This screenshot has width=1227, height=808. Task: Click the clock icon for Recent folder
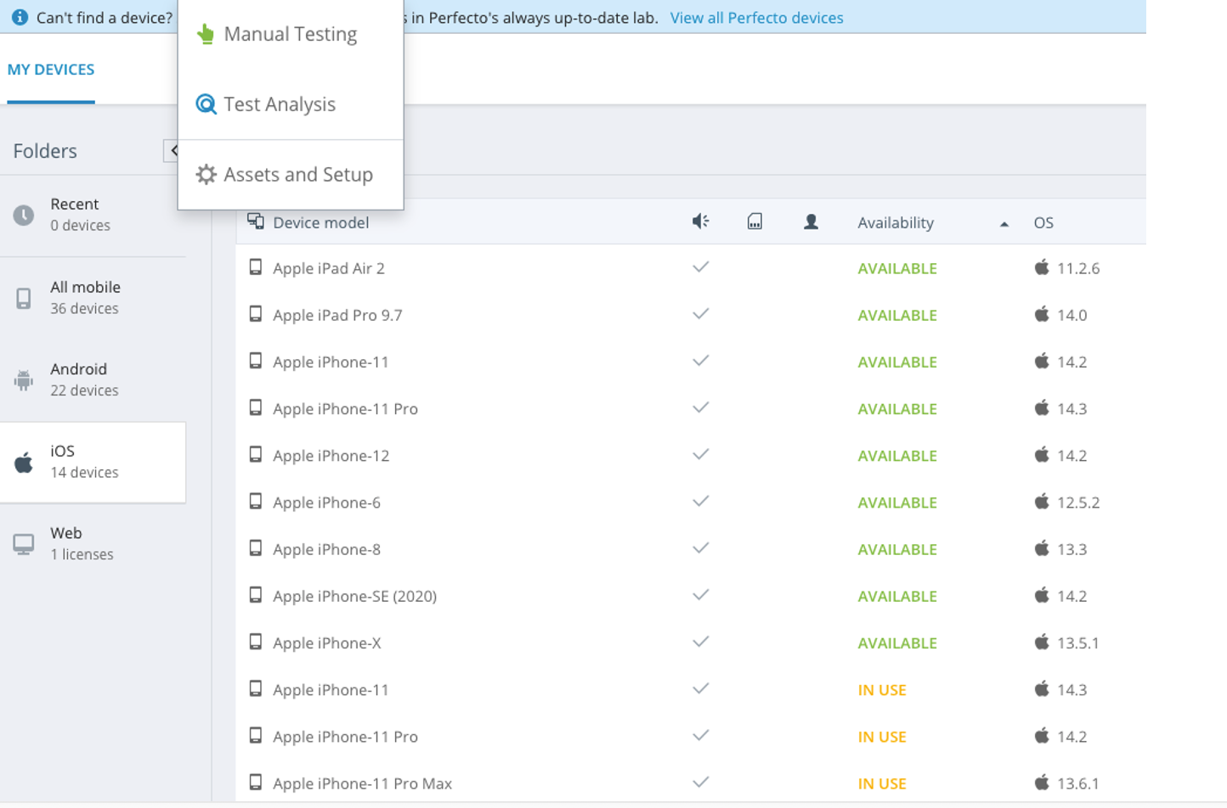pyautogui.click(x=24, y=215)
